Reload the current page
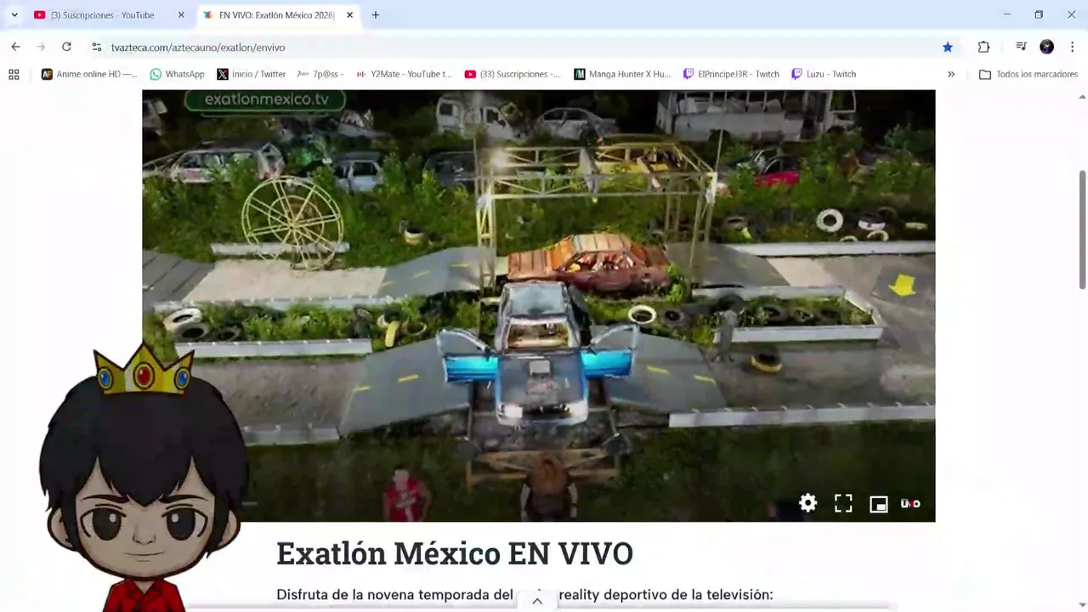 tap(66, 47)
